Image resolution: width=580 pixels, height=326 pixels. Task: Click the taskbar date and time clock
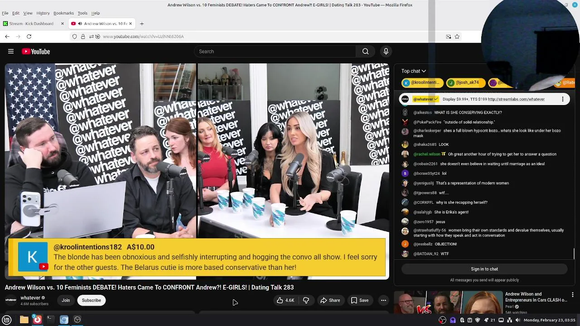point(549,320)
